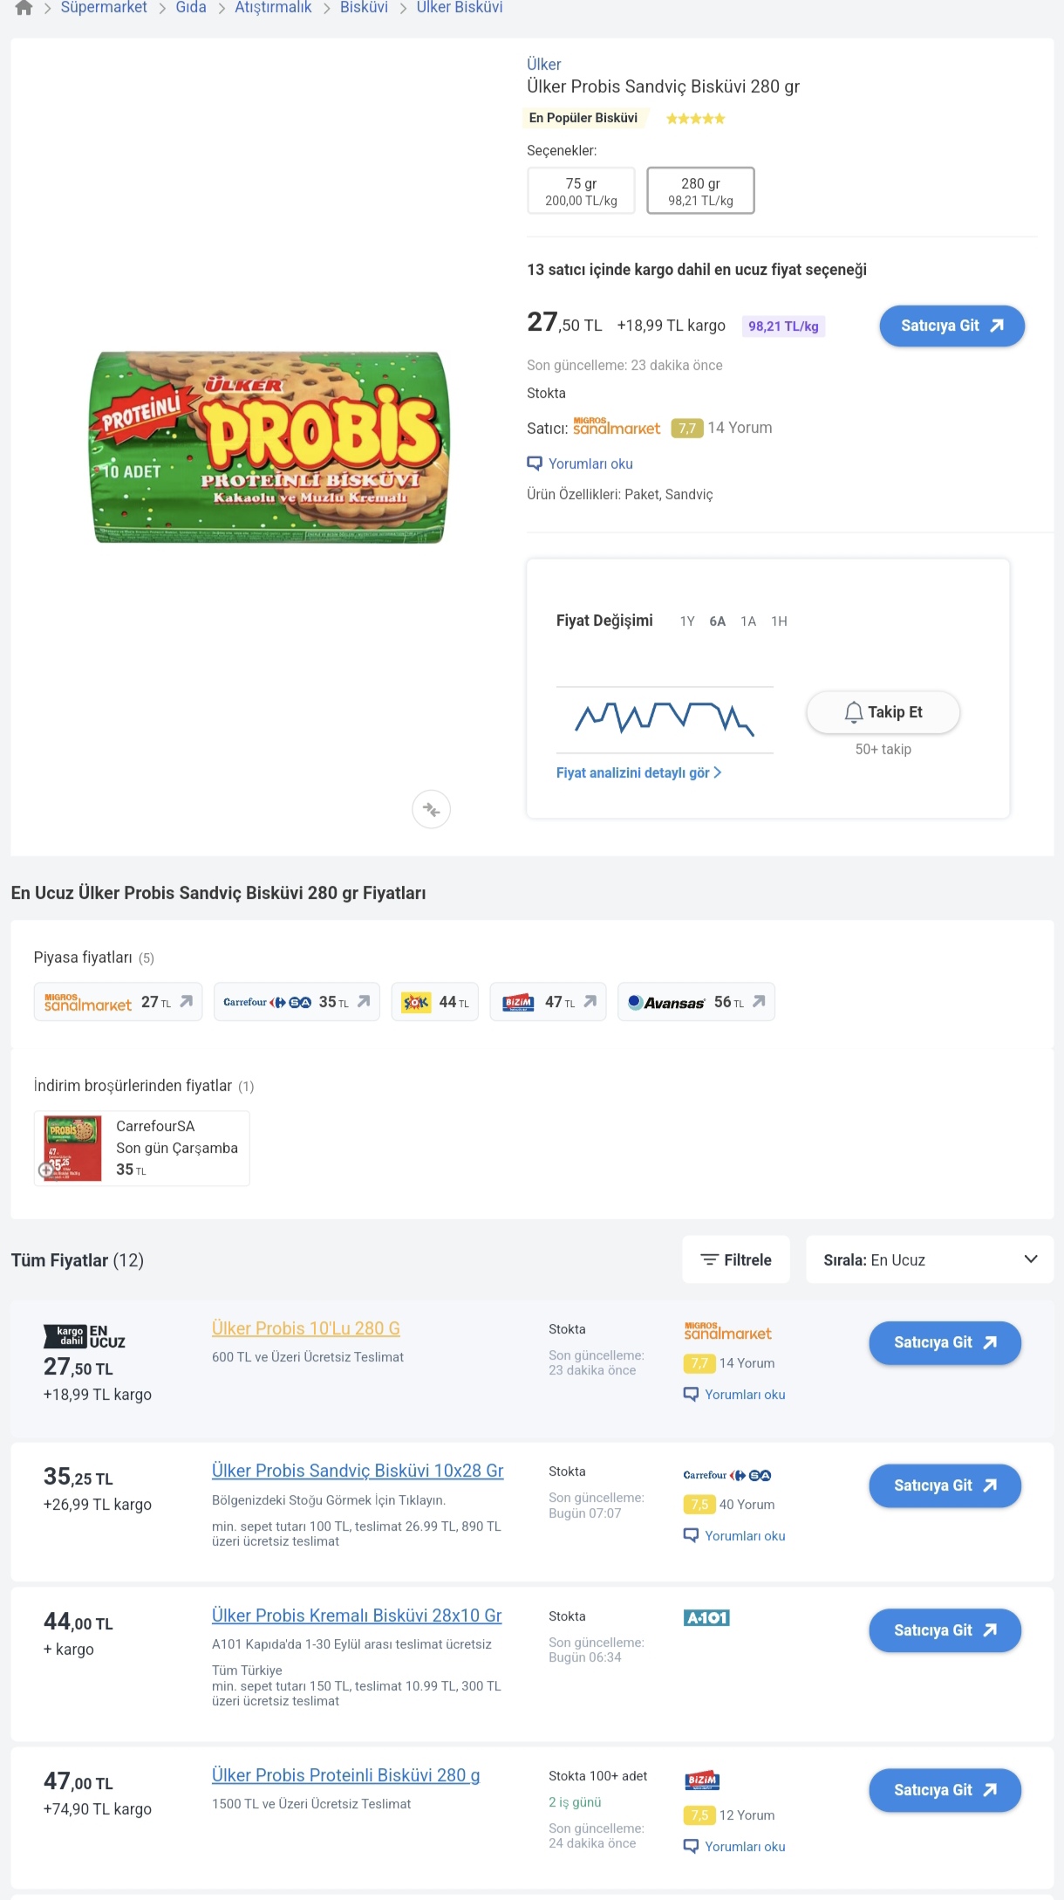Open Avansas 56 TL market price
The image size is (1064, 1900).
click(696, 1002)
